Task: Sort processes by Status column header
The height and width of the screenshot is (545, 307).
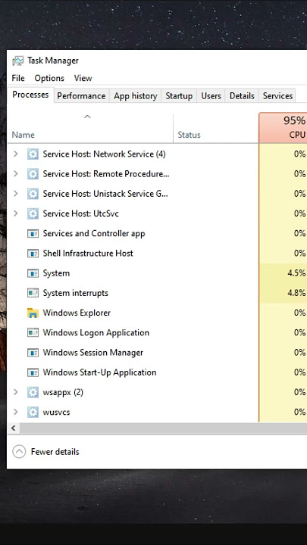Action: pos(216,128)
